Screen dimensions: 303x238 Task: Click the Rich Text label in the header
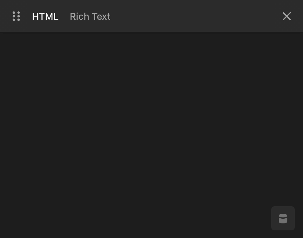[90, 16]
